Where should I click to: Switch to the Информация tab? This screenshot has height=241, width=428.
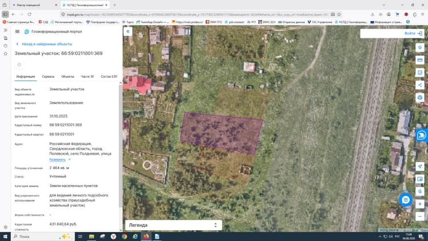tap(26, 77)
